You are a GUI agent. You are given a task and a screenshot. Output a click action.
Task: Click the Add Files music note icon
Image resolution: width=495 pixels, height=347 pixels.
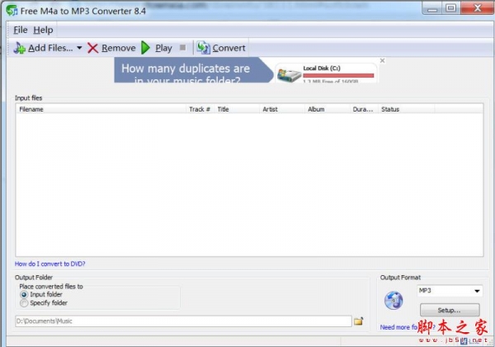click(x=19, y=48)
